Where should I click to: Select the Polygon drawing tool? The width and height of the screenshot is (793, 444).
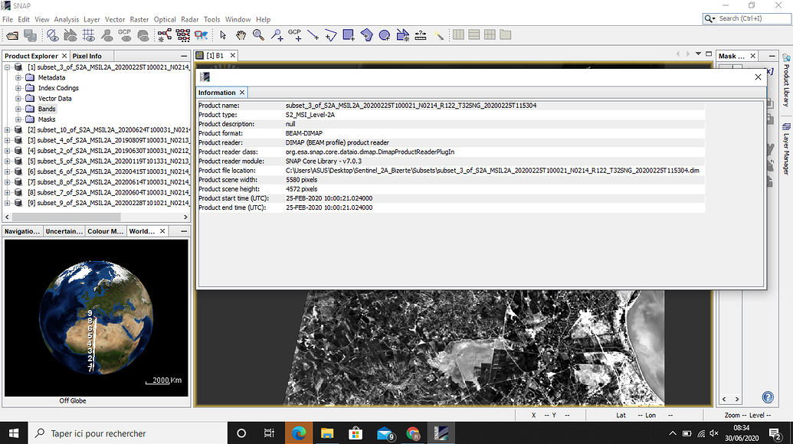click(x=368, y=35)
